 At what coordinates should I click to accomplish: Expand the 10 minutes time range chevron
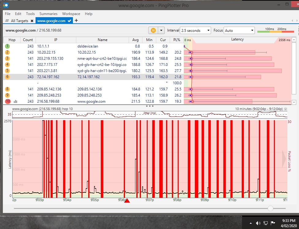point(286,109)
